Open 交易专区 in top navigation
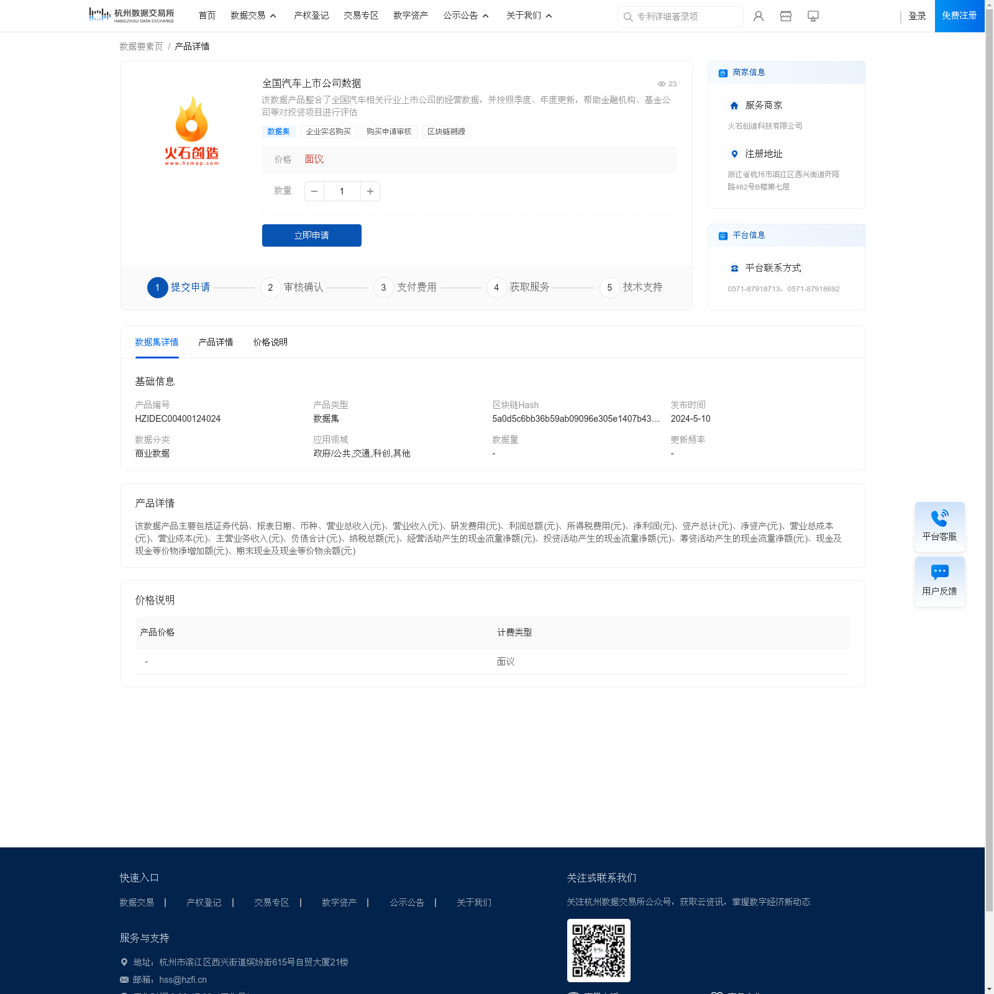 (361, 16)
